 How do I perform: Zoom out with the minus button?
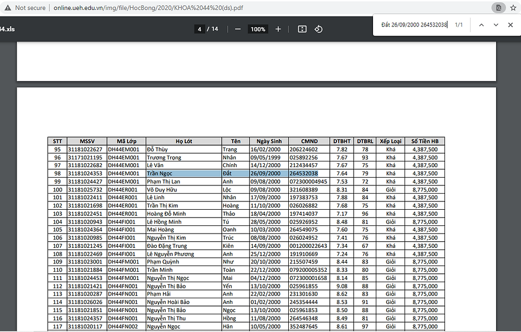pyautogui.click(x=238, y=29)
